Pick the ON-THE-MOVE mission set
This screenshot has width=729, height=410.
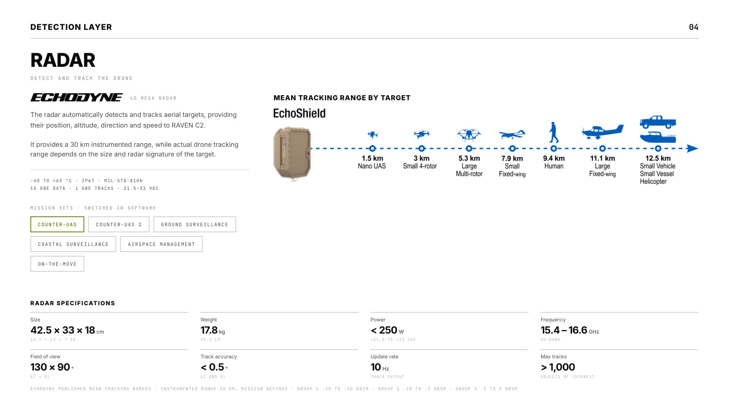point(57,264)
